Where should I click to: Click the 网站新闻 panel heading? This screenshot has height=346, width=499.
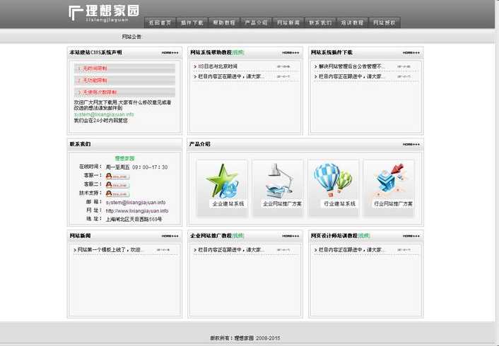(x=80, y=236)
